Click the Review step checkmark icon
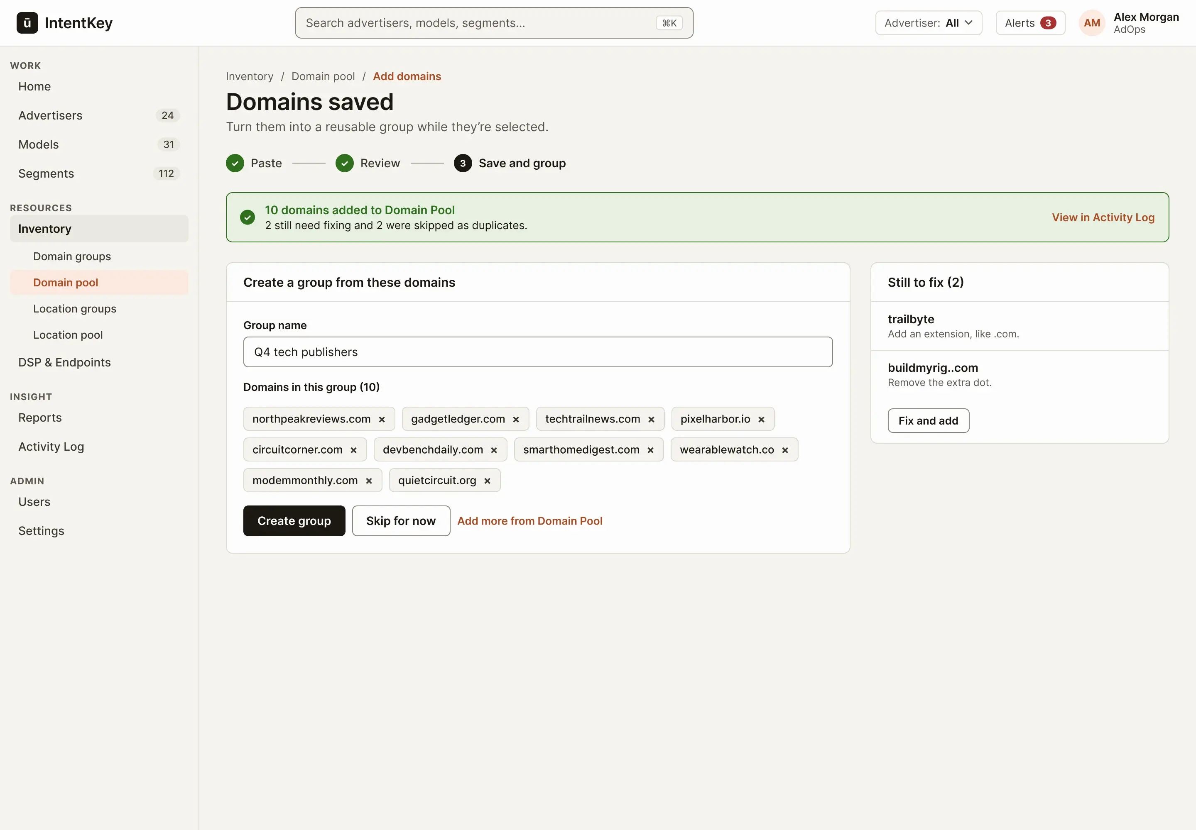This screenshot has width=1196, height=830. 345,163
